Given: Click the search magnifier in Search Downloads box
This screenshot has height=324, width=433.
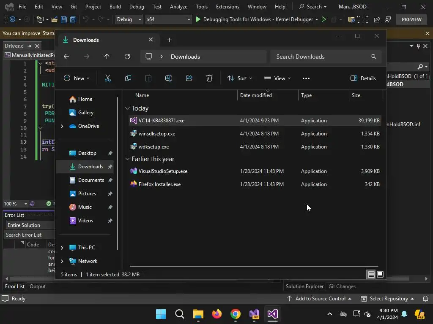Looking at the screenshot, I should point(374,57).
